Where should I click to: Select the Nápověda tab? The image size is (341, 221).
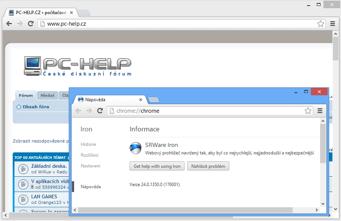[110, 100]
